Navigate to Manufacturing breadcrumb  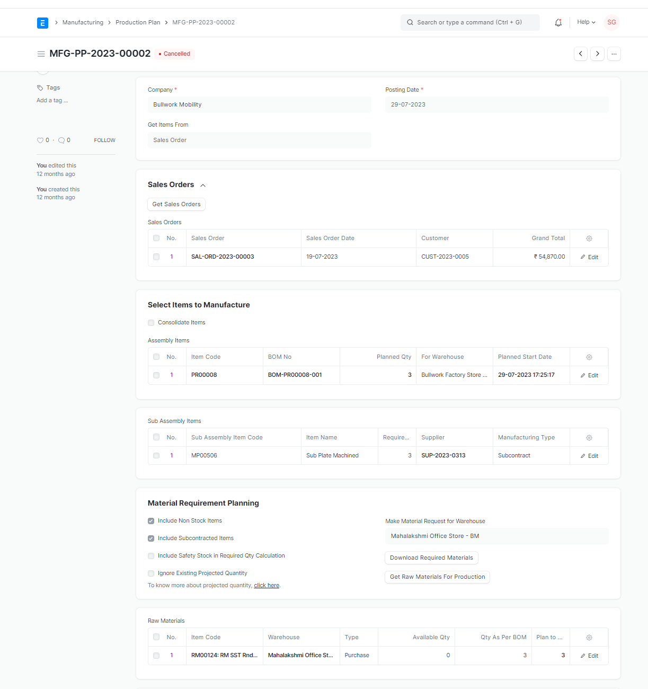(83, 22)
